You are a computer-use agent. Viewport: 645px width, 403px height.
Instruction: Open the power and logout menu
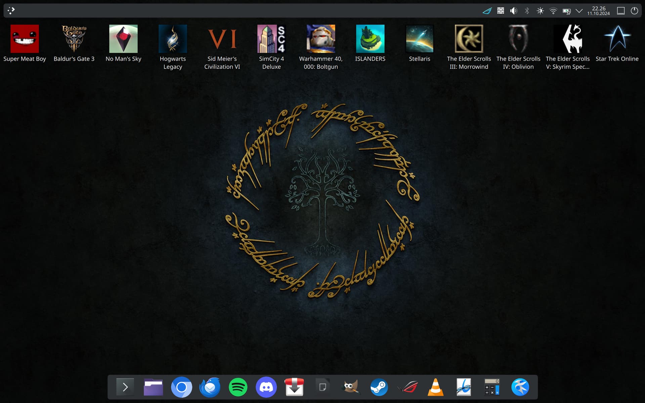pyautogui.click(x=634, y=11)
